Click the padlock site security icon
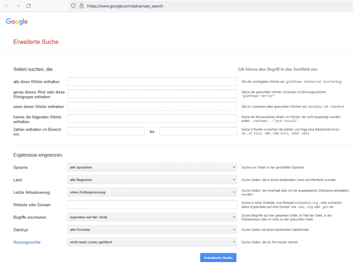The width and height of the screenshot is (353, 267). click(x=81, y=6)
